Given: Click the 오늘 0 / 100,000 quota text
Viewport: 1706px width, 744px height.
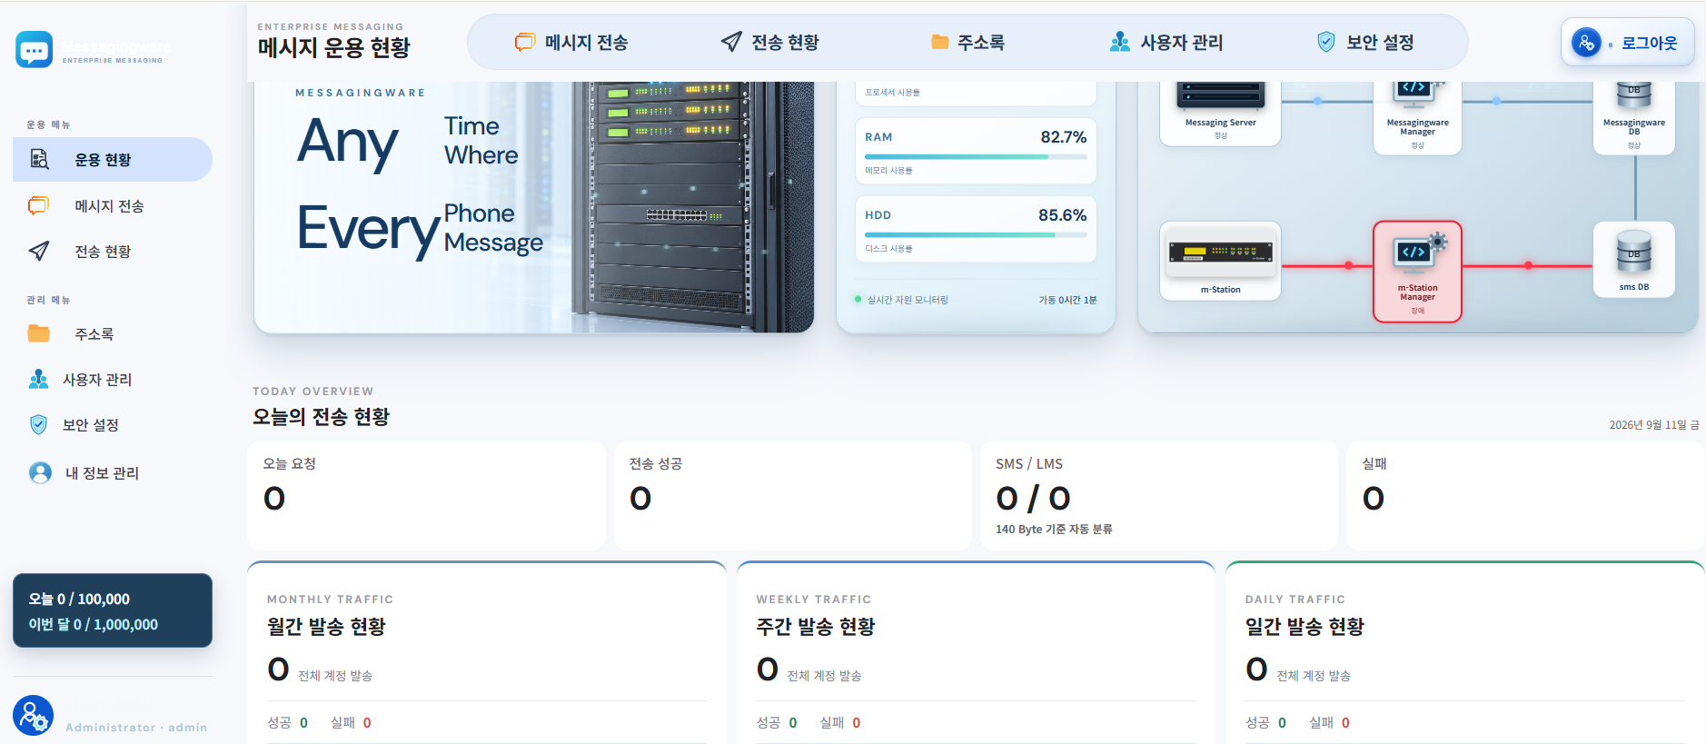Looking at the screenshot, I should point(79,599).
